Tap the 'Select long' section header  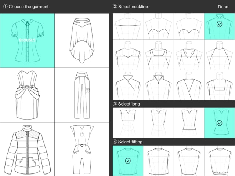(x=126, y=104)
